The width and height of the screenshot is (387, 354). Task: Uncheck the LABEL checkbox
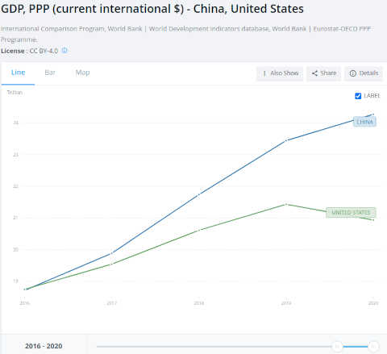click(358, 96)
